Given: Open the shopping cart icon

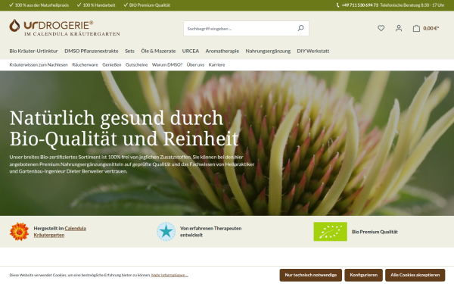Looking at the screenshot, I should point(416,28).
